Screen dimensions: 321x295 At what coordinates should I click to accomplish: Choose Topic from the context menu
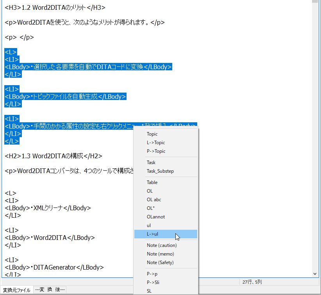point(166,134)
